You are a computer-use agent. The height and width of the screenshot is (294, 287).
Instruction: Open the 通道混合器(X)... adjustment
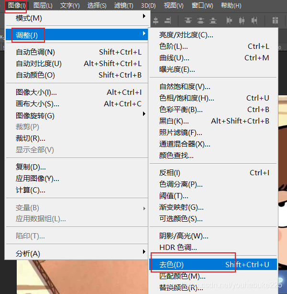[213, 144]
